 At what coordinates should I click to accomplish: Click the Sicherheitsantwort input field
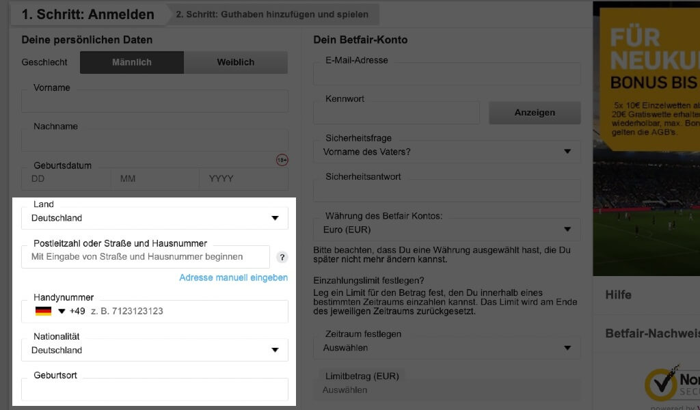pos(447,191)
